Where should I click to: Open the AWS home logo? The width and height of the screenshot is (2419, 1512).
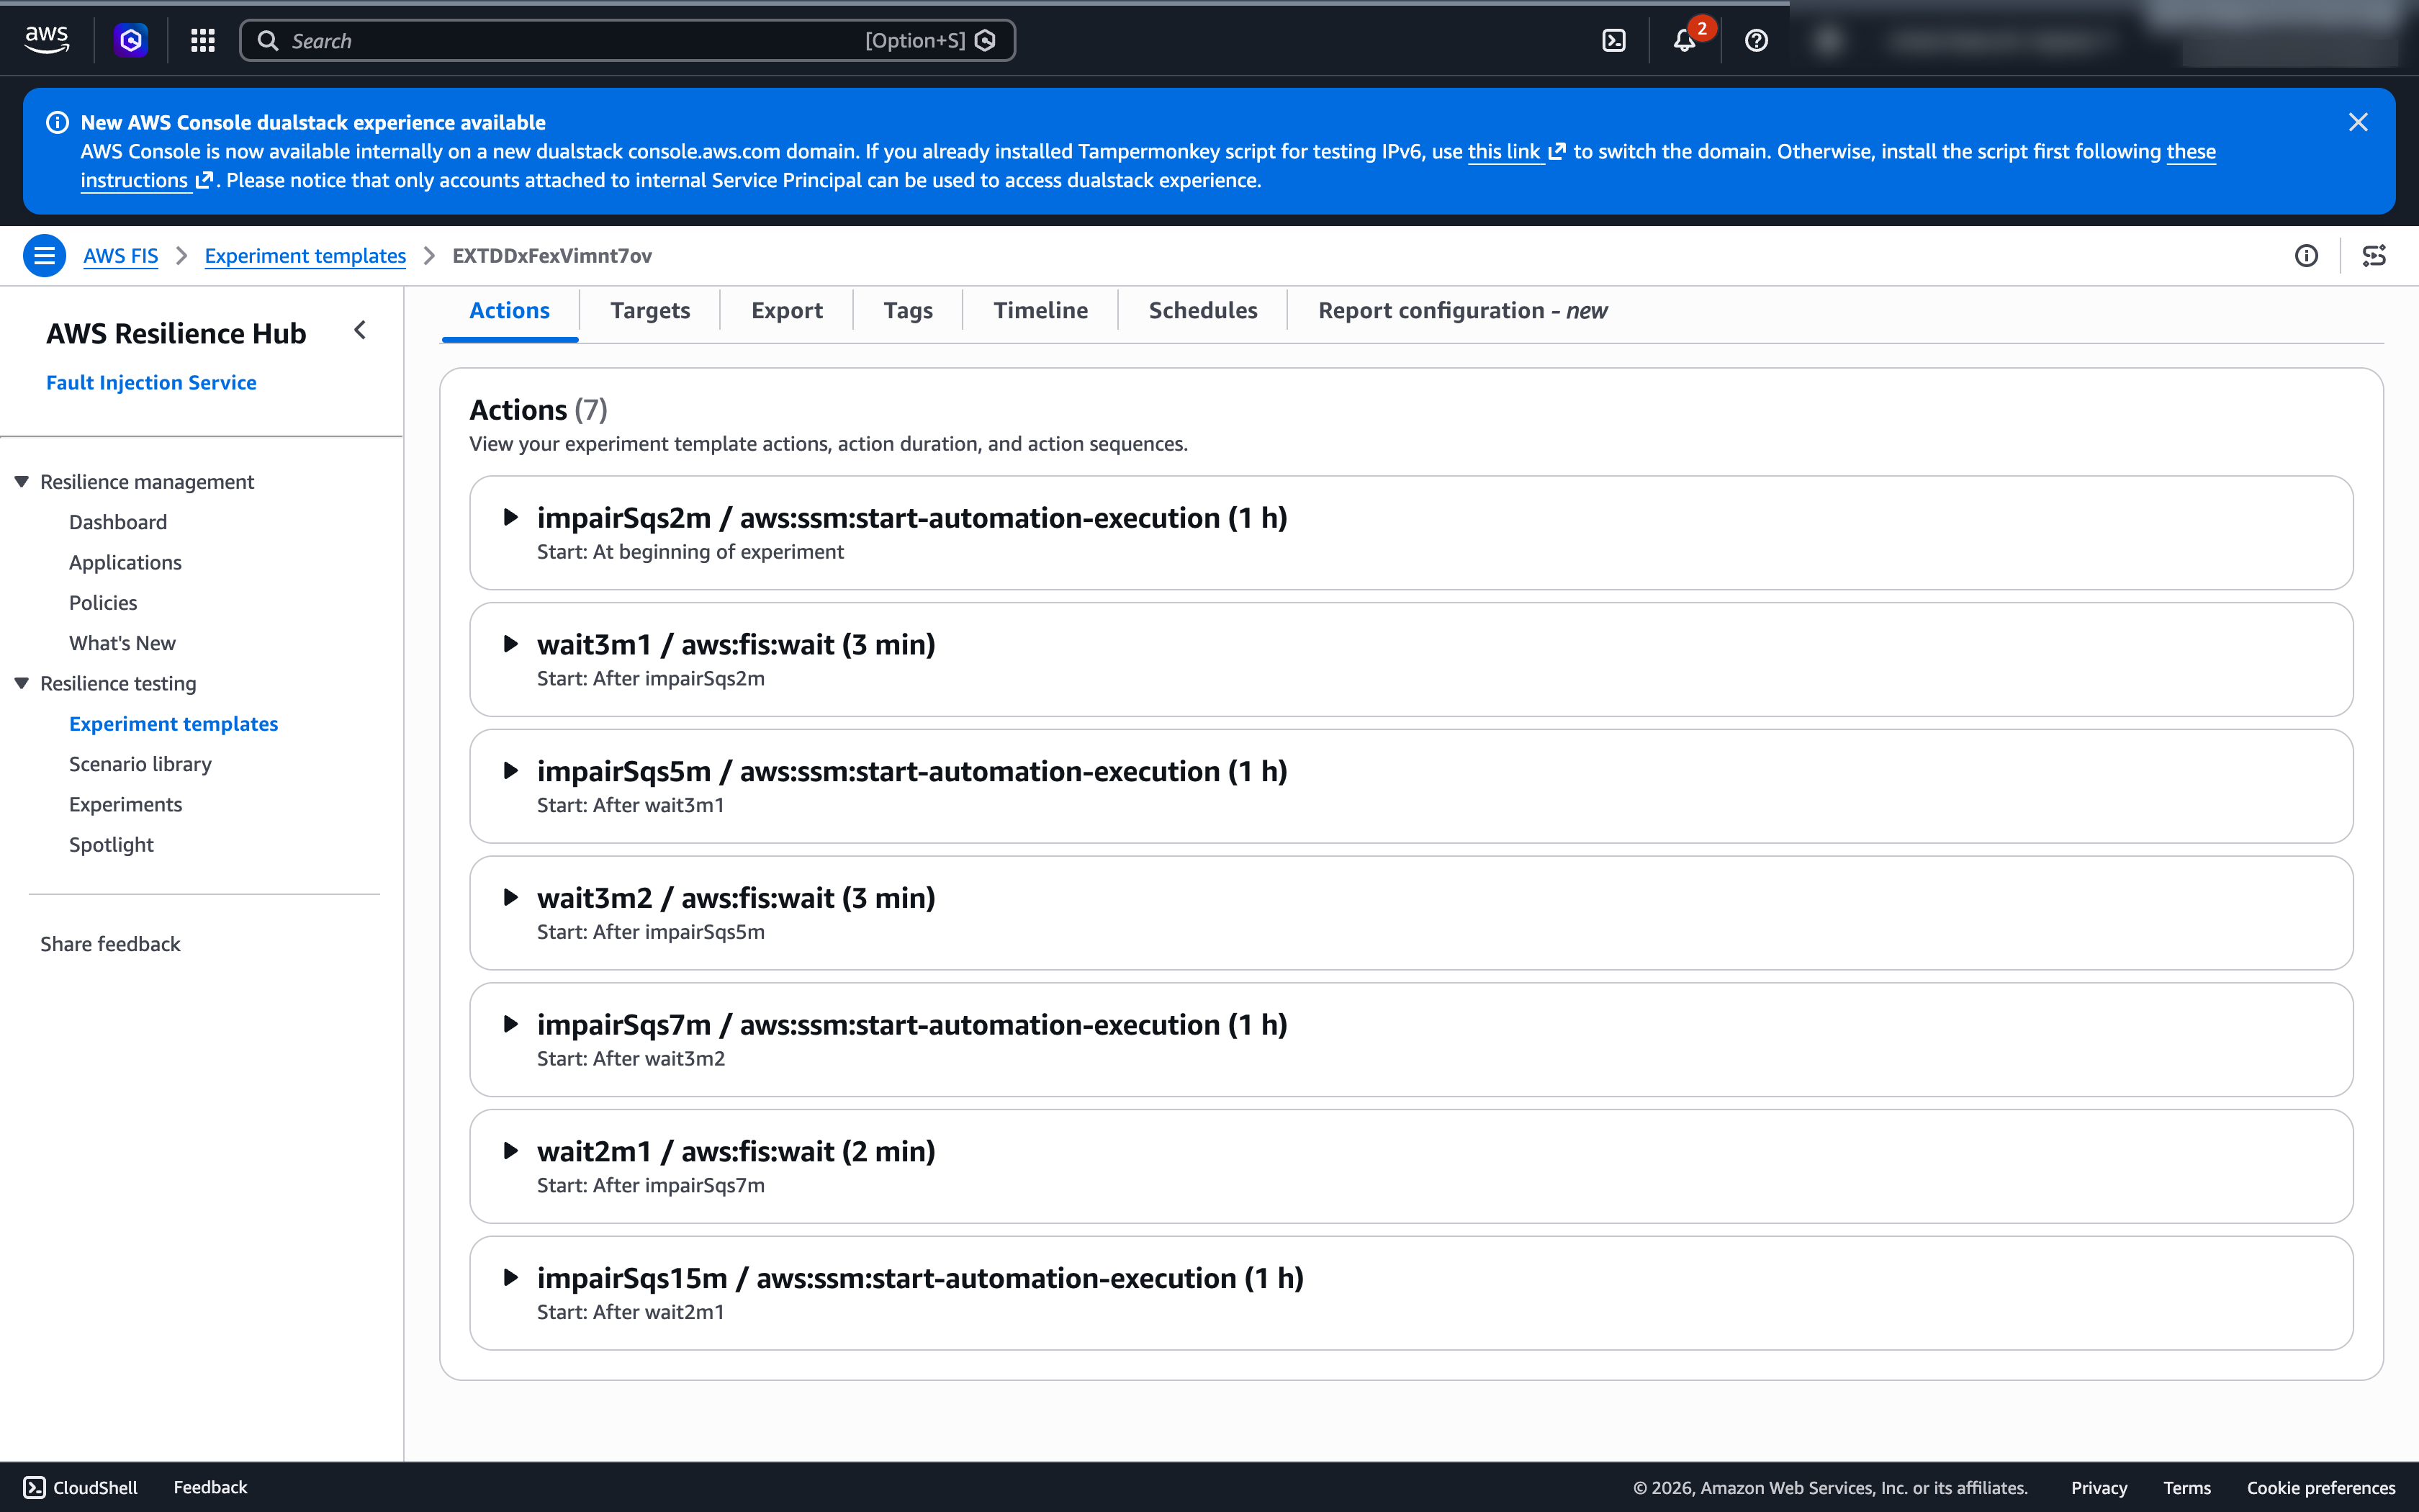coord(47,40)
